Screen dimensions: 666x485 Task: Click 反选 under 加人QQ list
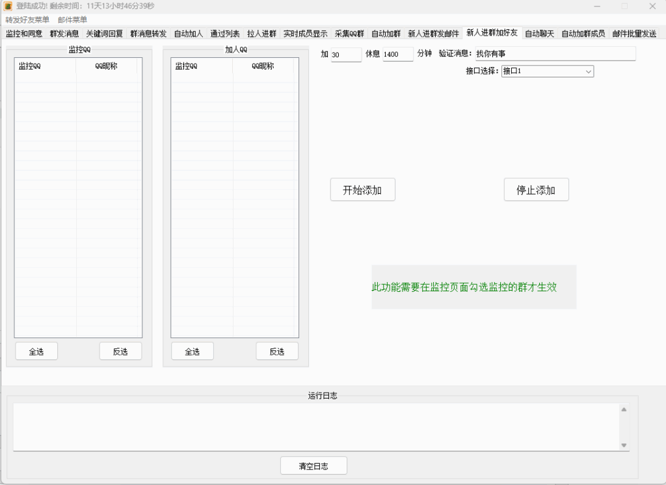point(277,351)
